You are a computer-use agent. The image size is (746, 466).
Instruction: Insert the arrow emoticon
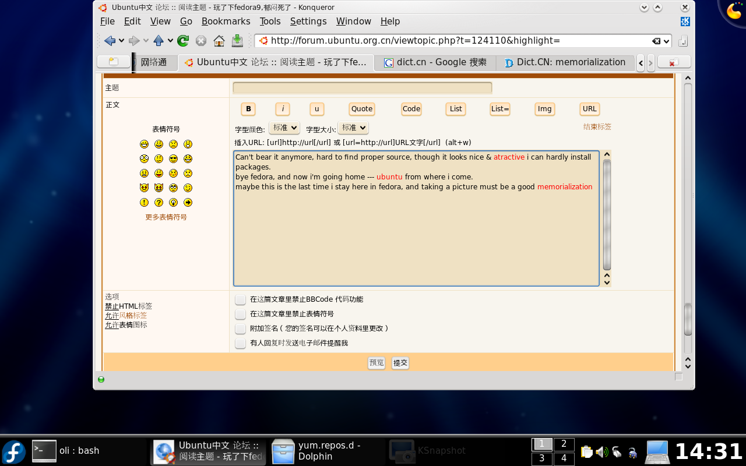188,202
